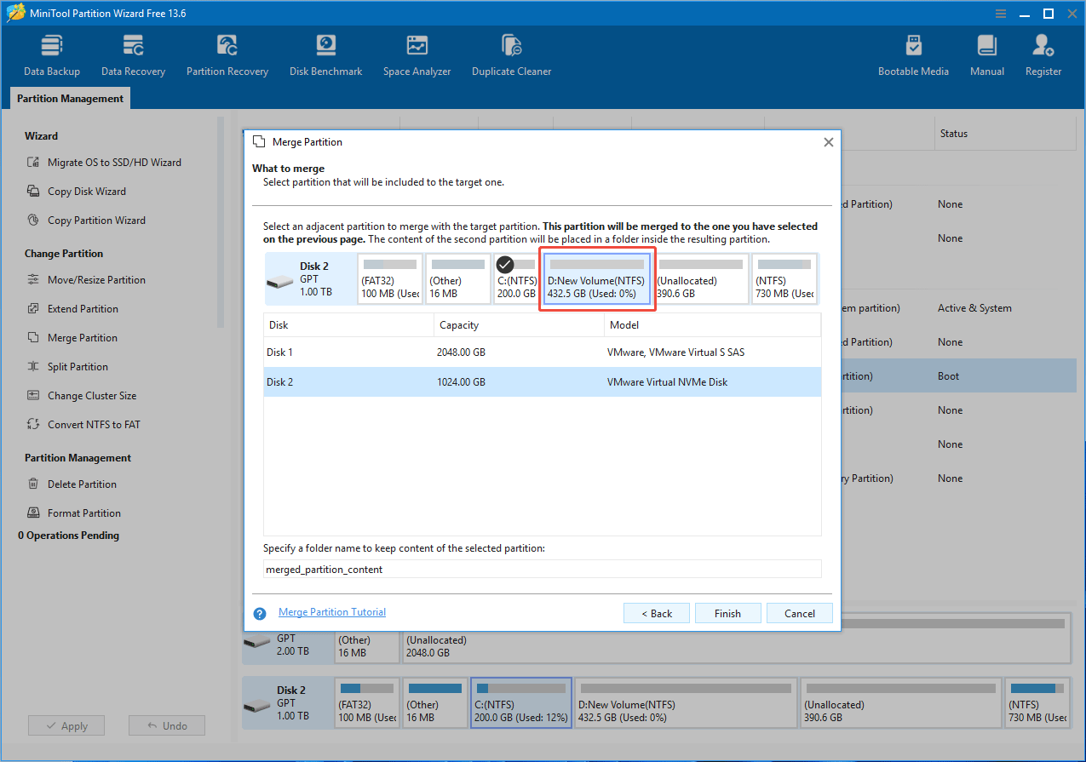Select C:(NTFS) 200.0 GB in bottom disk map
The image size is (1086, 762).
coord(521,703)
